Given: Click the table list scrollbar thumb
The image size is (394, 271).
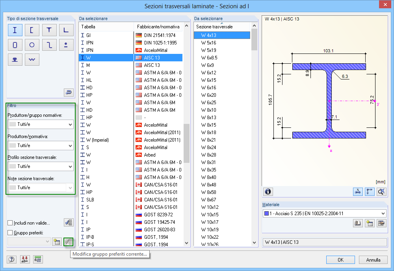Looking at the screenshot, I should [x=186, y=143].
